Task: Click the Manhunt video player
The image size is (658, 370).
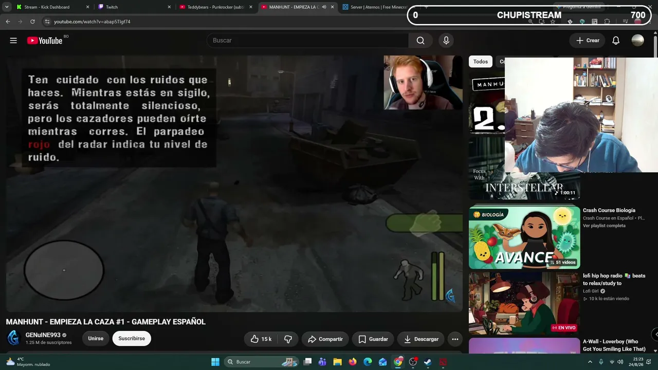Action: pos(234,183)
